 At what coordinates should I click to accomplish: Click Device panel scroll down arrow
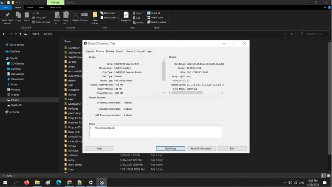(x=164, y=92)
